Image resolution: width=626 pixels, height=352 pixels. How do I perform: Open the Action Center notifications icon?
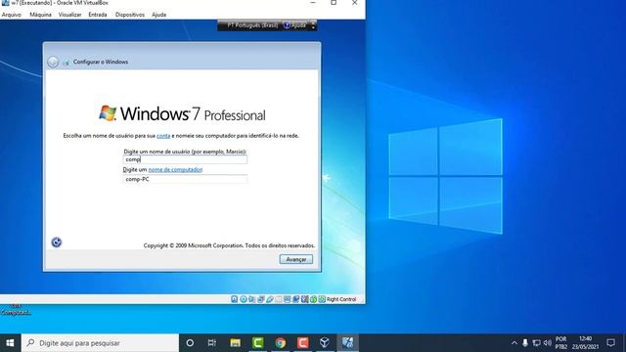tap(610, 343)
